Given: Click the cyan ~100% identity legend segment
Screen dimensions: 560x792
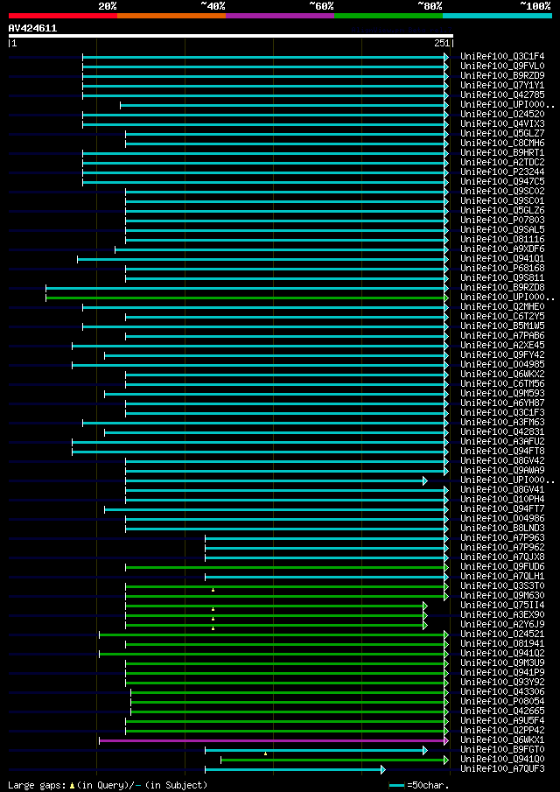Looking at the screenshot, I should pyautogui.click(x=497, y=16).
